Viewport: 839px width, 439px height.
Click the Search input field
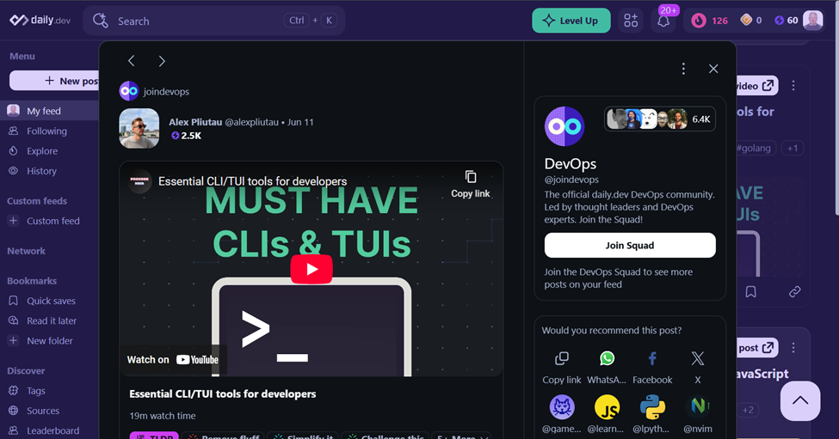click(x=214, y=21)
